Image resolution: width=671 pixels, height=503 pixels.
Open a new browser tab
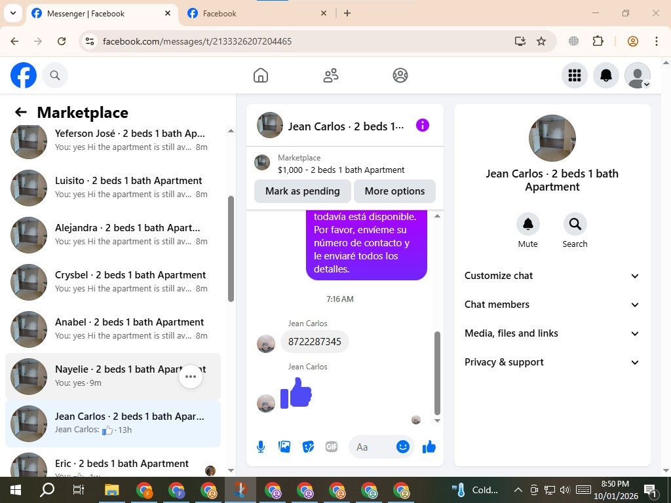click(x=347, y=13)
